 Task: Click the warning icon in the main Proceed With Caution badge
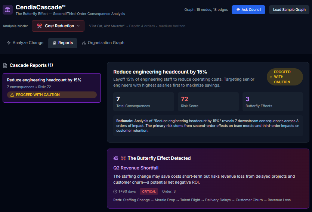[271, 77]
